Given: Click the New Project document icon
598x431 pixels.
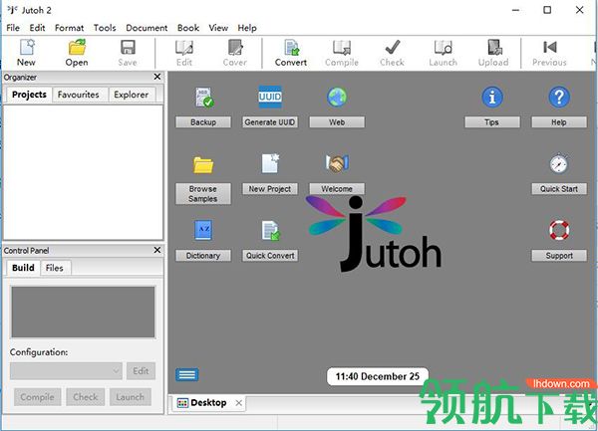Looking at the screenshot, I should point(270,163).
